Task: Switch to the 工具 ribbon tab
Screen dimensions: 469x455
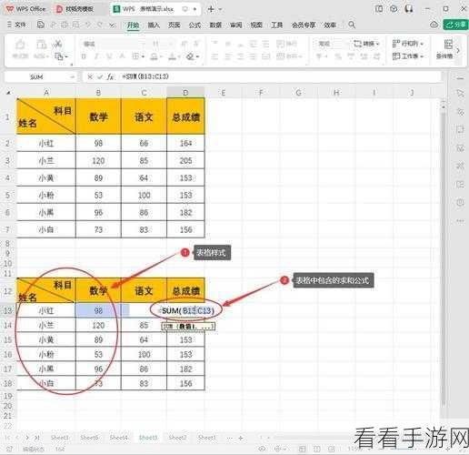Action: click(277, 25)
